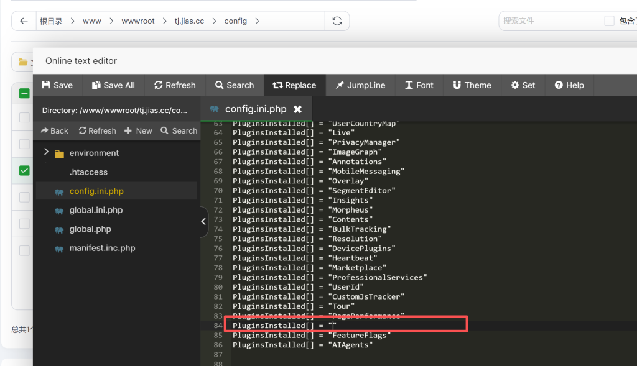Click the line with "BulkTracking" plugin
The image size is (637, 366).
point(311,229)
